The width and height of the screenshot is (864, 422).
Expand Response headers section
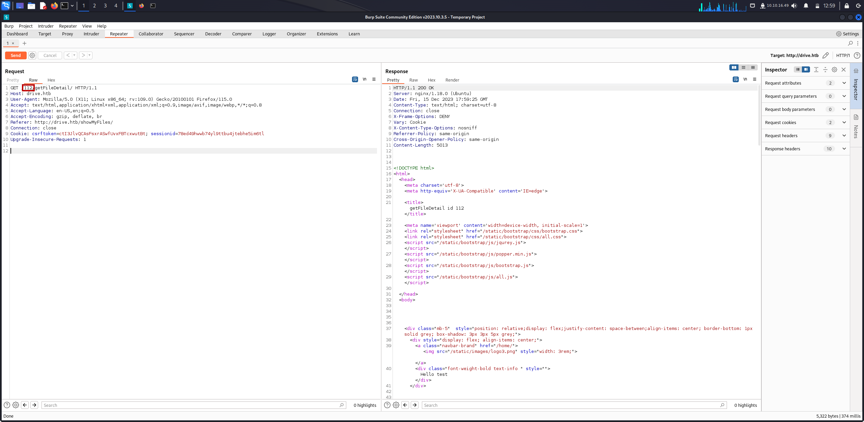pyautogui.click(x=806, y=149)
